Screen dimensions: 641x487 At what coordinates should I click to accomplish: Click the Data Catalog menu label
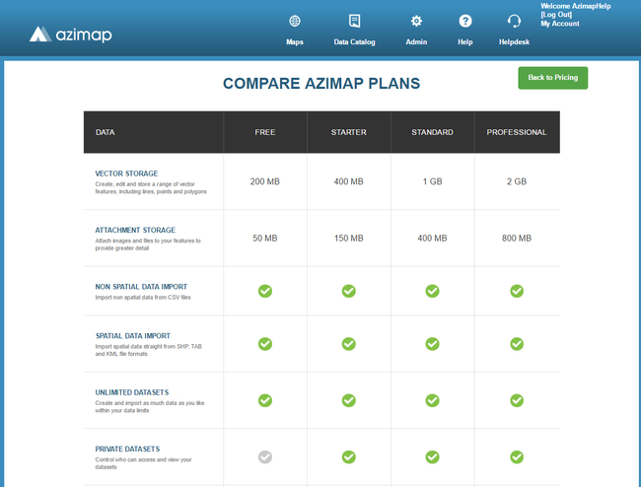354,42
